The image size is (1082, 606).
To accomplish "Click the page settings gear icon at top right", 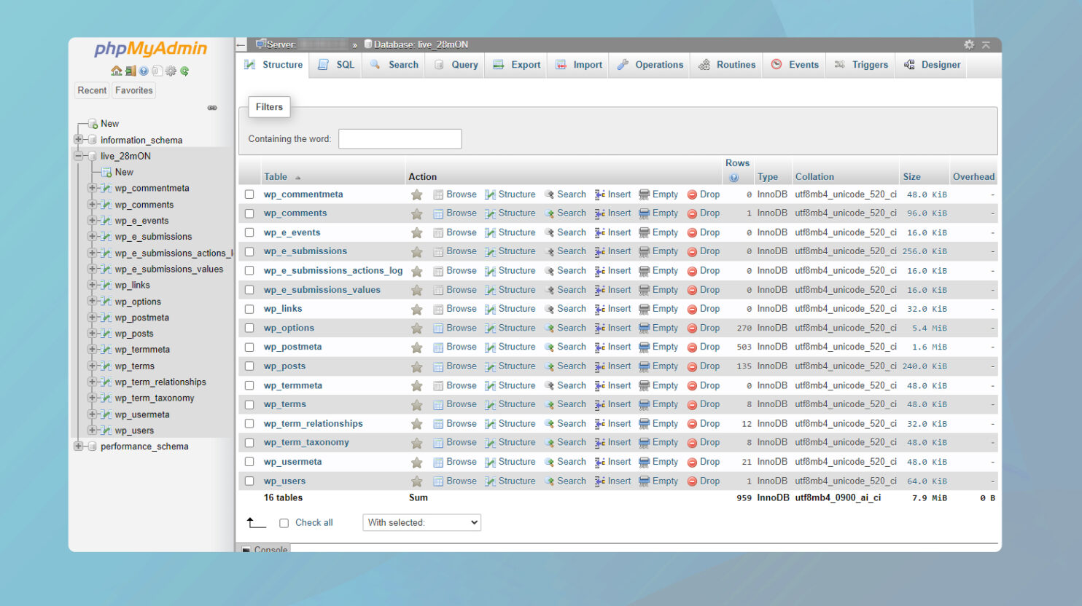I will tap(968, 44).
